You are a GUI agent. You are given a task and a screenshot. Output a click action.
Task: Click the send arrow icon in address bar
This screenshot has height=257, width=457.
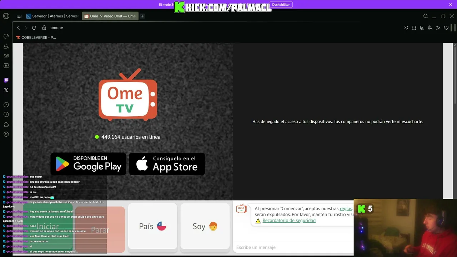pos(438,28)
